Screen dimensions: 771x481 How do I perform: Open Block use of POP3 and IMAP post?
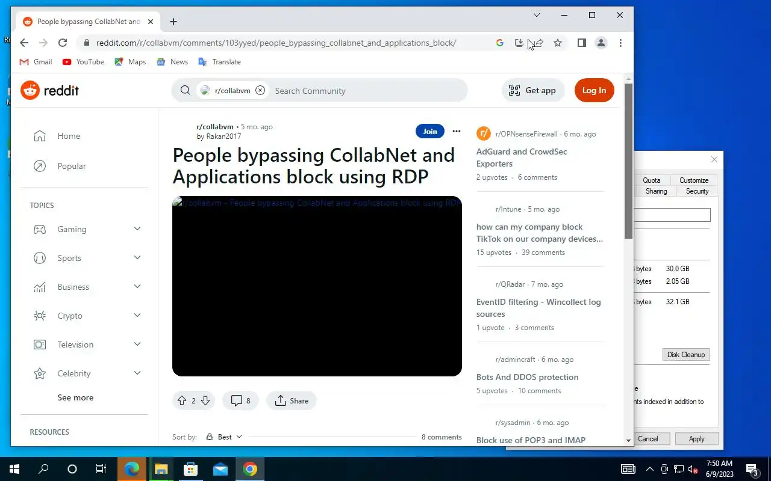(x=531, y=440)
